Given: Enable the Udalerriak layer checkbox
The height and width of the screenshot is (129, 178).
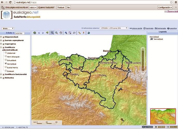Looking at the screenshot, I should pos(5,53).
